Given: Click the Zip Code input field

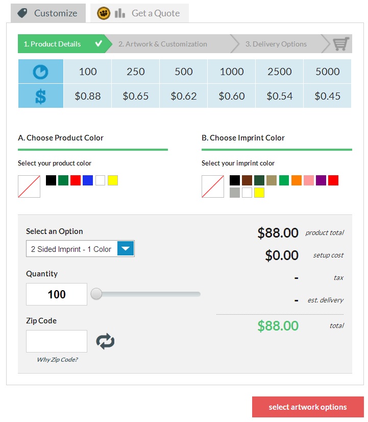Looking at the screenshot, I should [57, 341].
